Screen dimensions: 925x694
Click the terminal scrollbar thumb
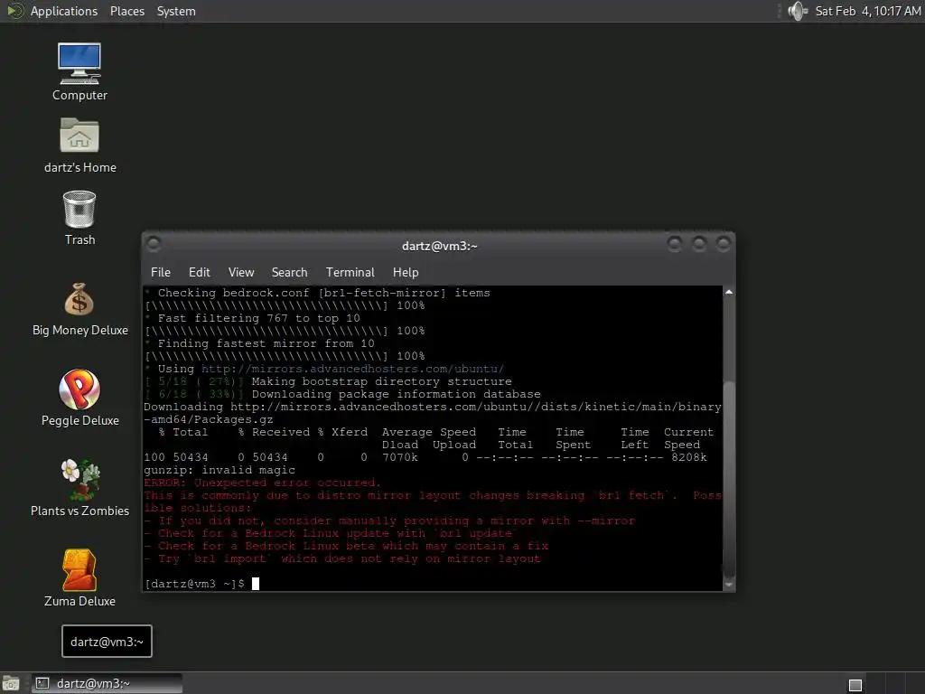(x=729, y=479)
